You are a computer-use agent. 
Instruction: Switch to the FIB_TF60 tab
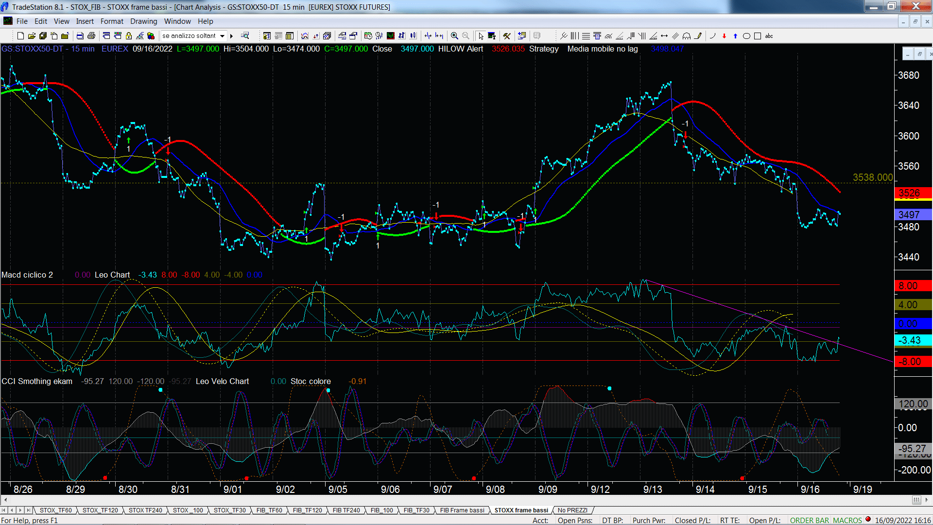tap(269, 510)
